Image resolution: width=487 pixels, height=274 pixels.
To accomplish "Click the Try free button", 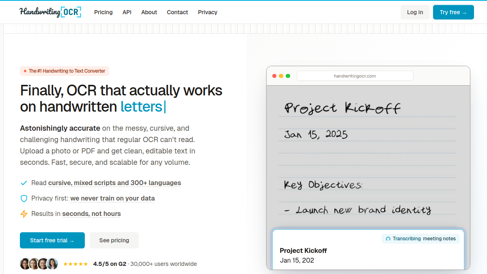I will 453,12.
